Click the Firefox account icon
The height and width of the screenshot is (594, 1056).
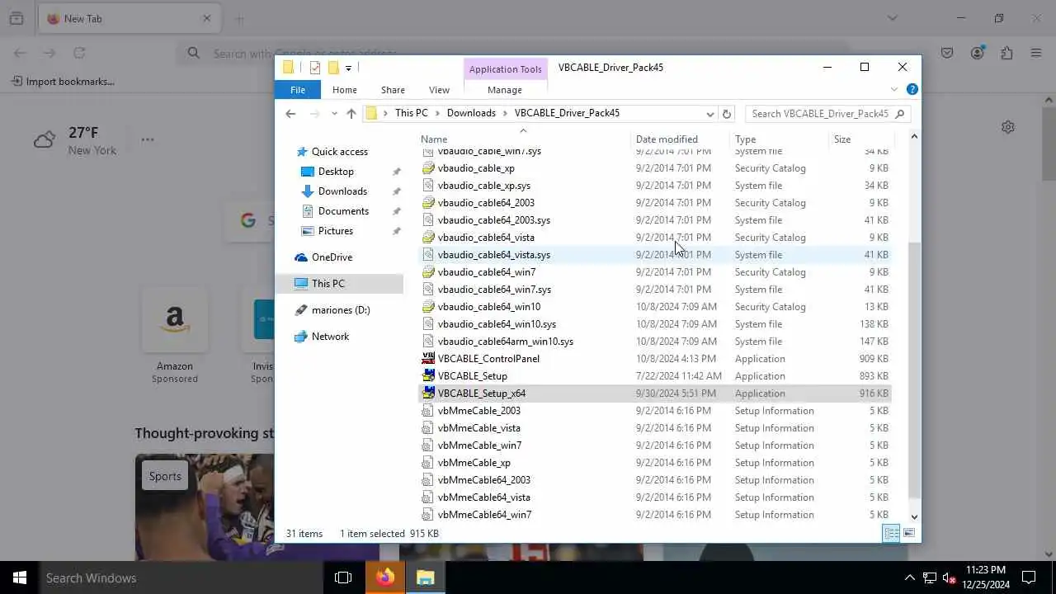click(978, 53)
